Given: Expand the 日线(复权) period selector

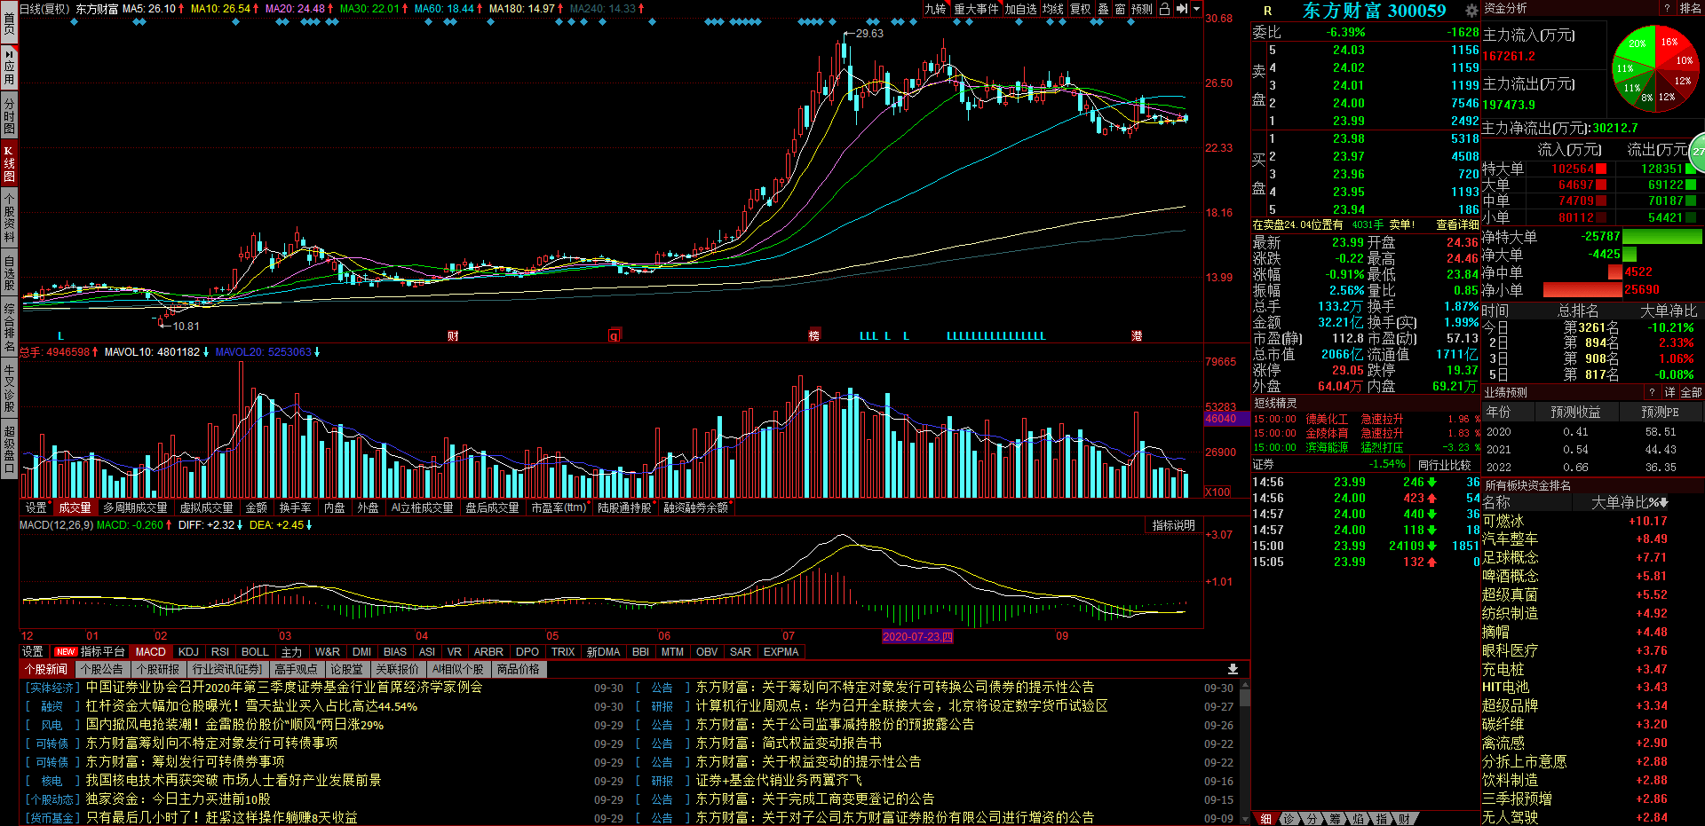Looking at the screenshot, I should pyautogui.click(x=44, y=9).
